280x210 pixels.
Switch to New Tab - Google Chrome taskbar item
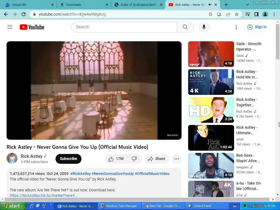(163, 206)
